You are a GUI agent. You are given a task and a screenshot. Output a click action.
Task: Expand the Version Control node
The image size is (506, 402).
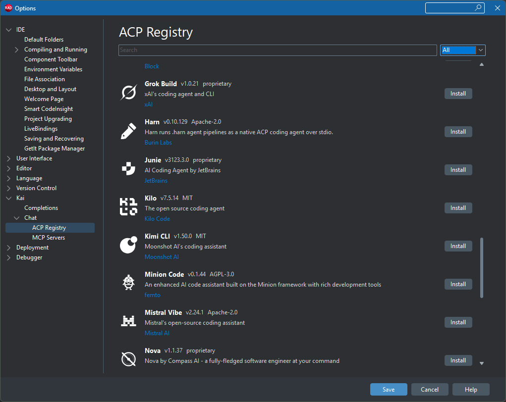pos(9,188)
